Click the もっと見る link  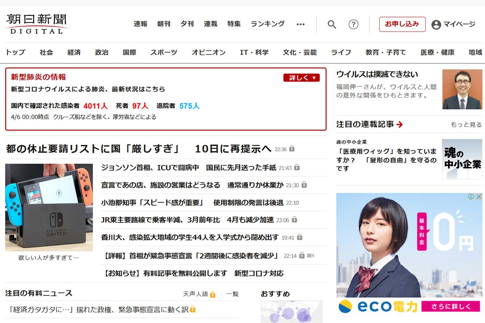[x=466, y=125]
